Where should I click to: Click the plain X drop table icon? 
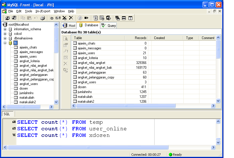pos(71,18)
